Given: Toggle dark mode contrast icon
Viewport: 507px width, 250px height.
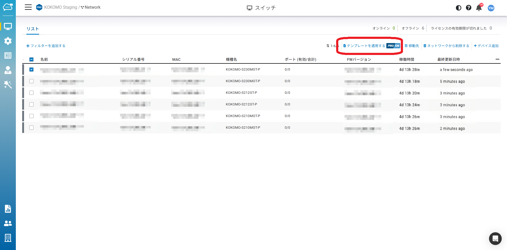Looking at the screenshot, I should click(458, 8).
